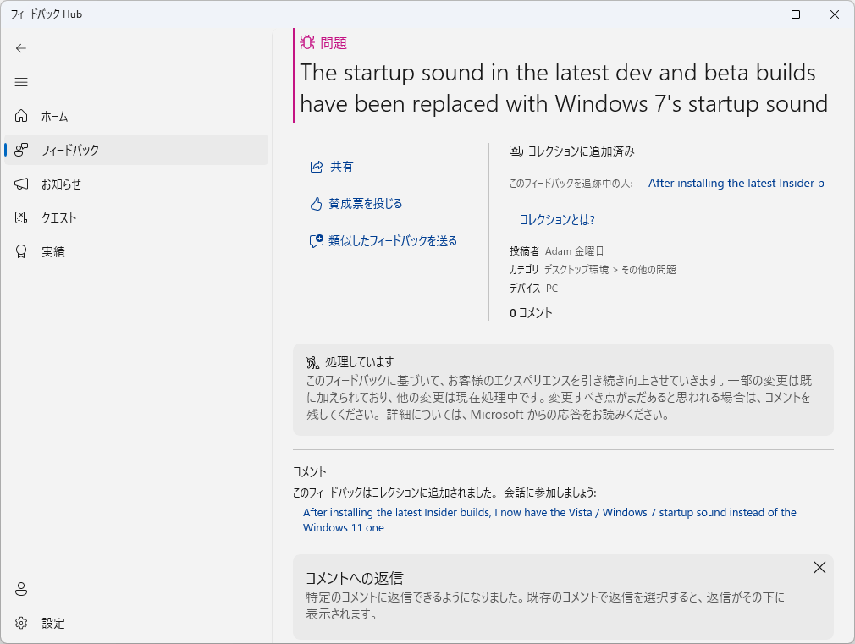Viewport: 855px width, 644px height.
Task: Click the コレクションに追加済み collection icon
Action: (516, 151)
